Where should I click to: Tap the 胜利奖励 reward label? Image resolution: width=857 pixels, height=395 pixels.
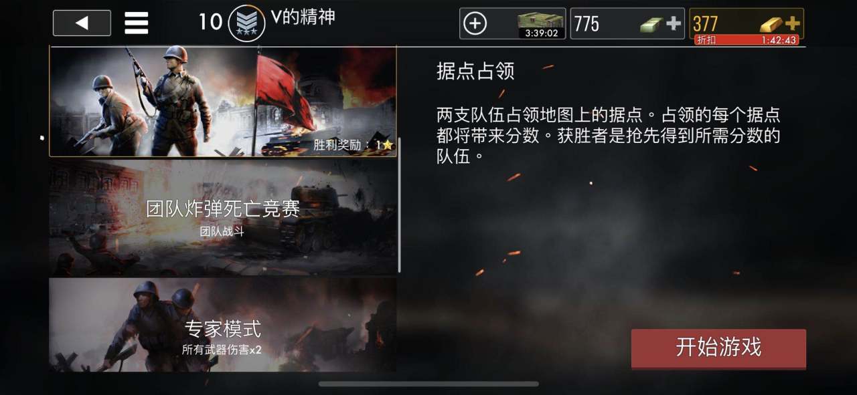click(x=341, y=144)
